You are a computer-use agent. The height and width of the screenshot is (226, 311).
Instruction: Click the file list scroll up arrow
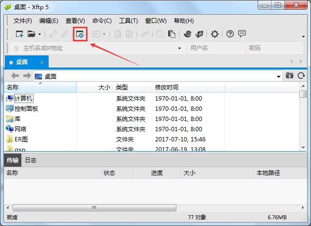(x=303, y=86)
